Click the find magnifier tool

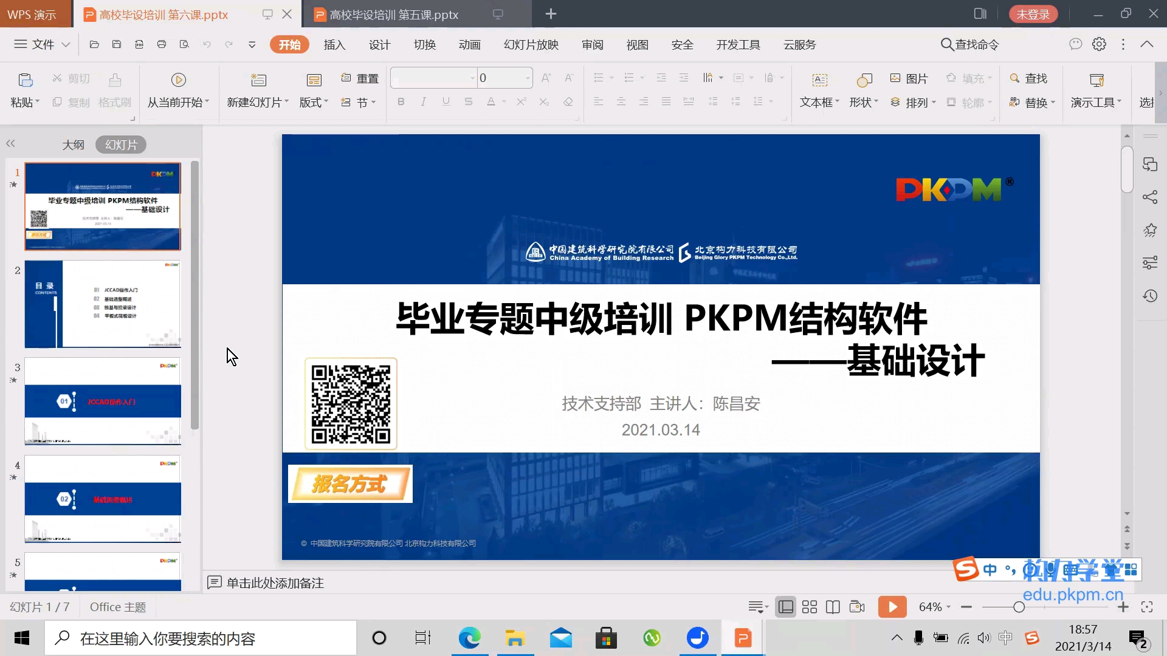pos(1028,78)
